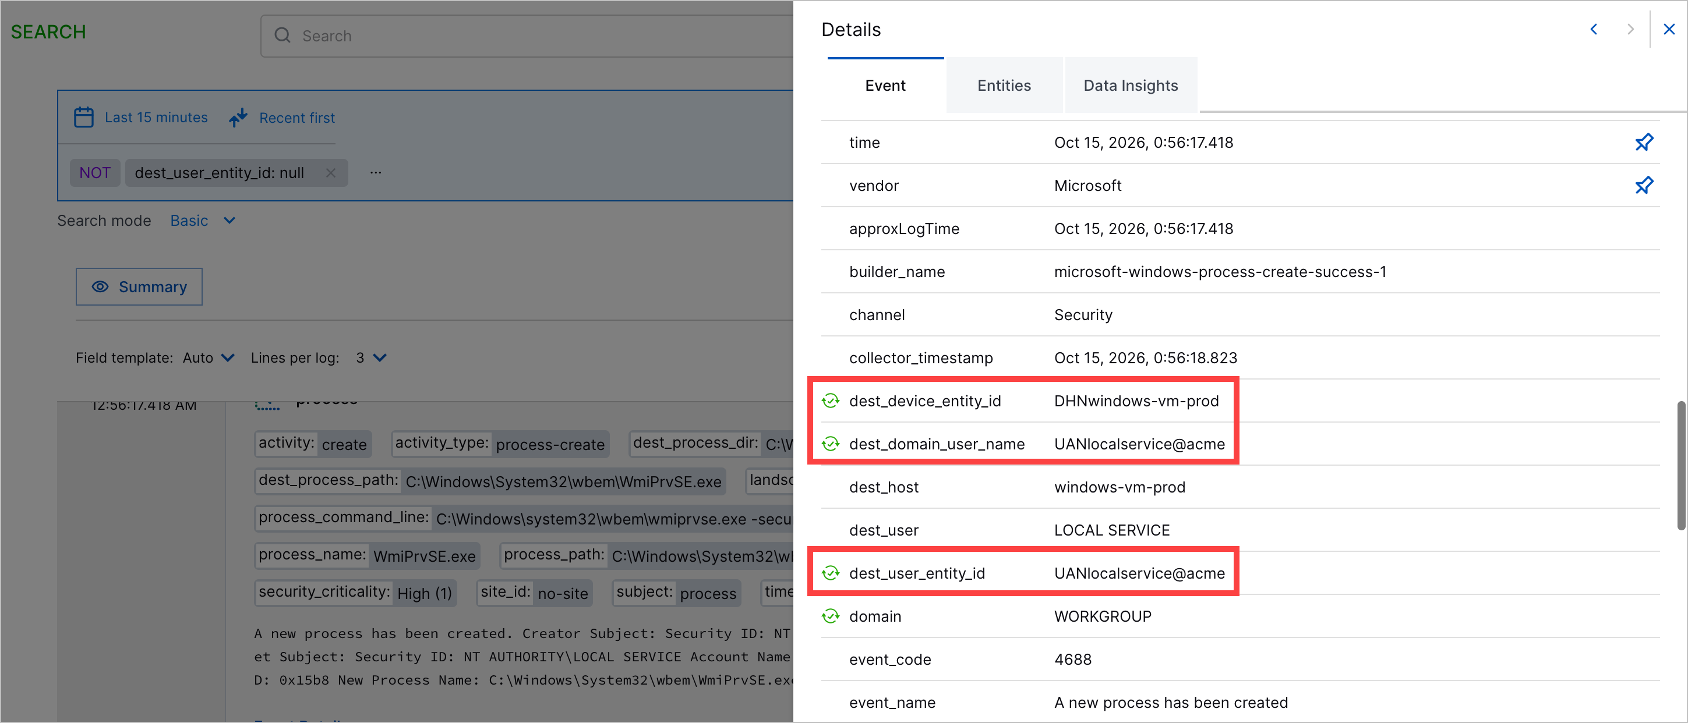Click the activity: create field chip
Screen dimensions: 1688x723
tap(313, 444)
